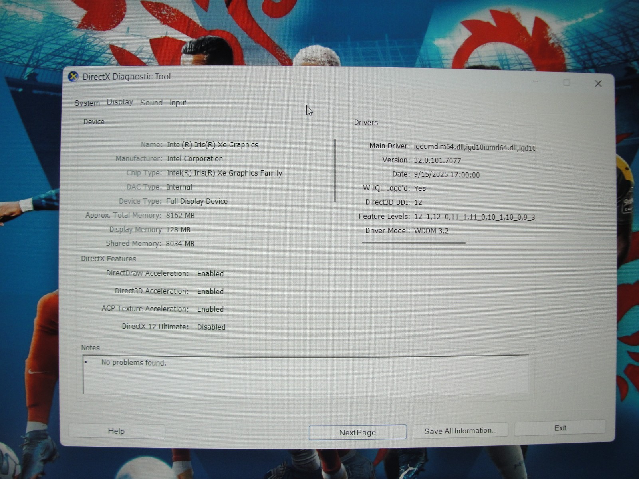Click total memory value '8162 MB'
Screen dimensions: 639x479
pyautogui.click(x=181, y=216)
